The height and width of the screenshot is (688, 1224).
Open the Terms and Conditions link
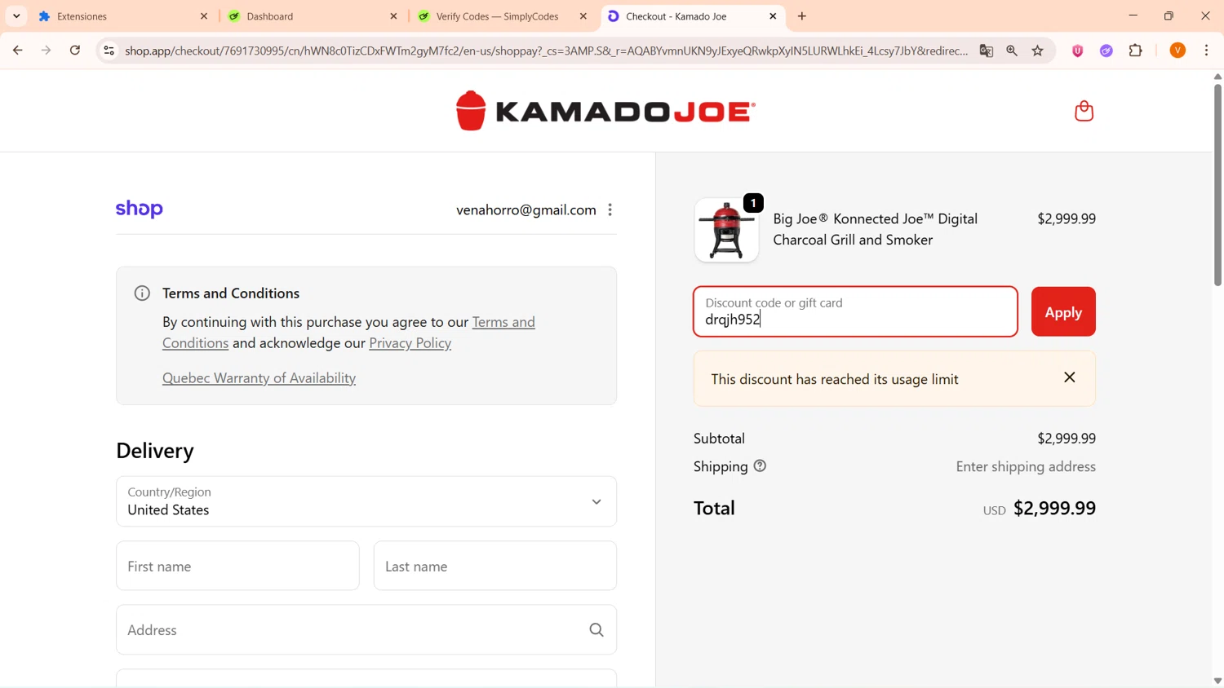tap(348, 333)
